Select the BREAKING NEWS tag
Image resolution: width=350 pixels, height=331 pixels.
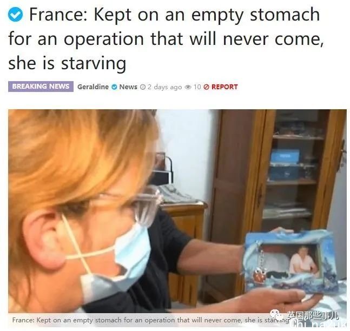(41, 87)
